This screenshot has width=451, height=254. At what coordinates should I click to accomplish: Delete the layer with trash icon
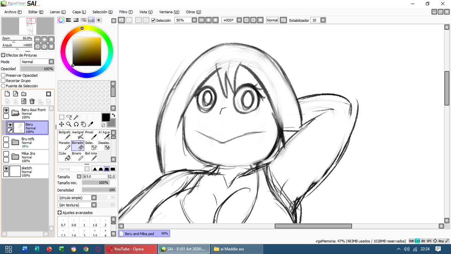click(32, 101)
